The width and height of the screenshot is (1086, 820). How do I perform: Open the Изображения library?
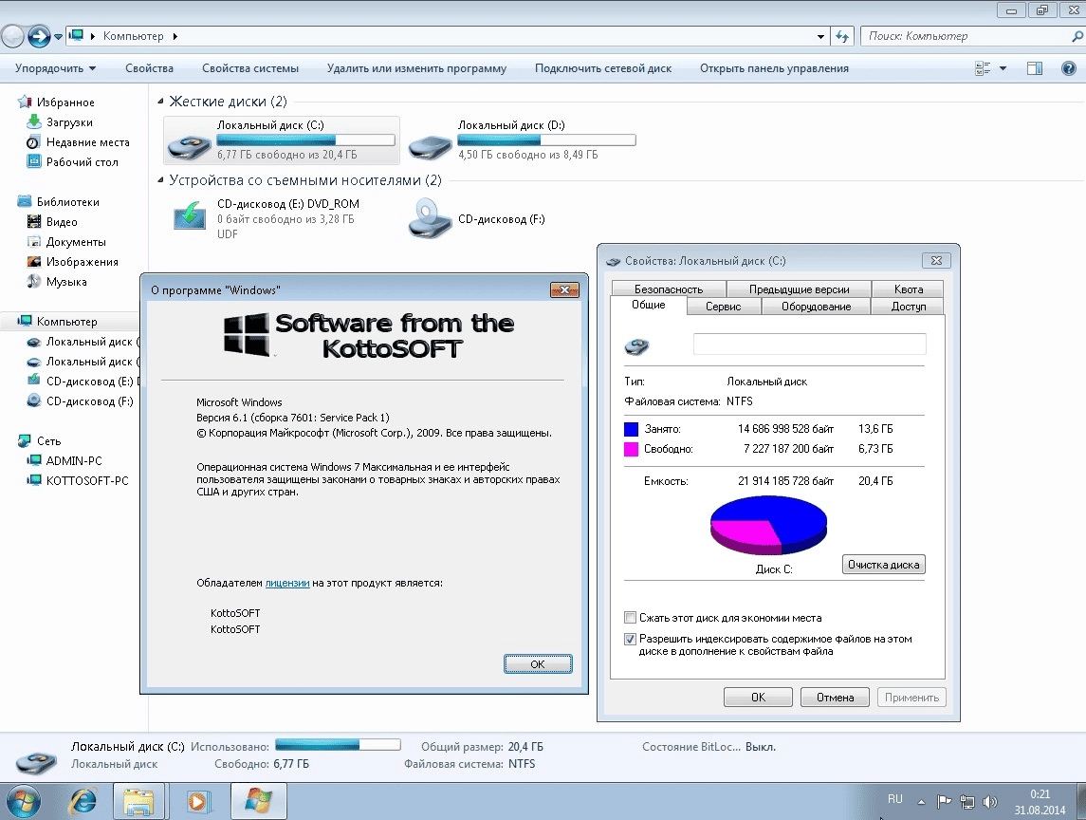pyautogui.click(x=82, y=262)
